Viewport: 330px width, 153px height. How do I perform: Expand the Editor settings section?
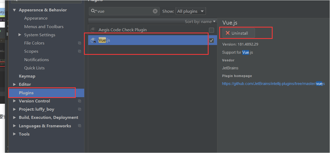pos(14,84)
